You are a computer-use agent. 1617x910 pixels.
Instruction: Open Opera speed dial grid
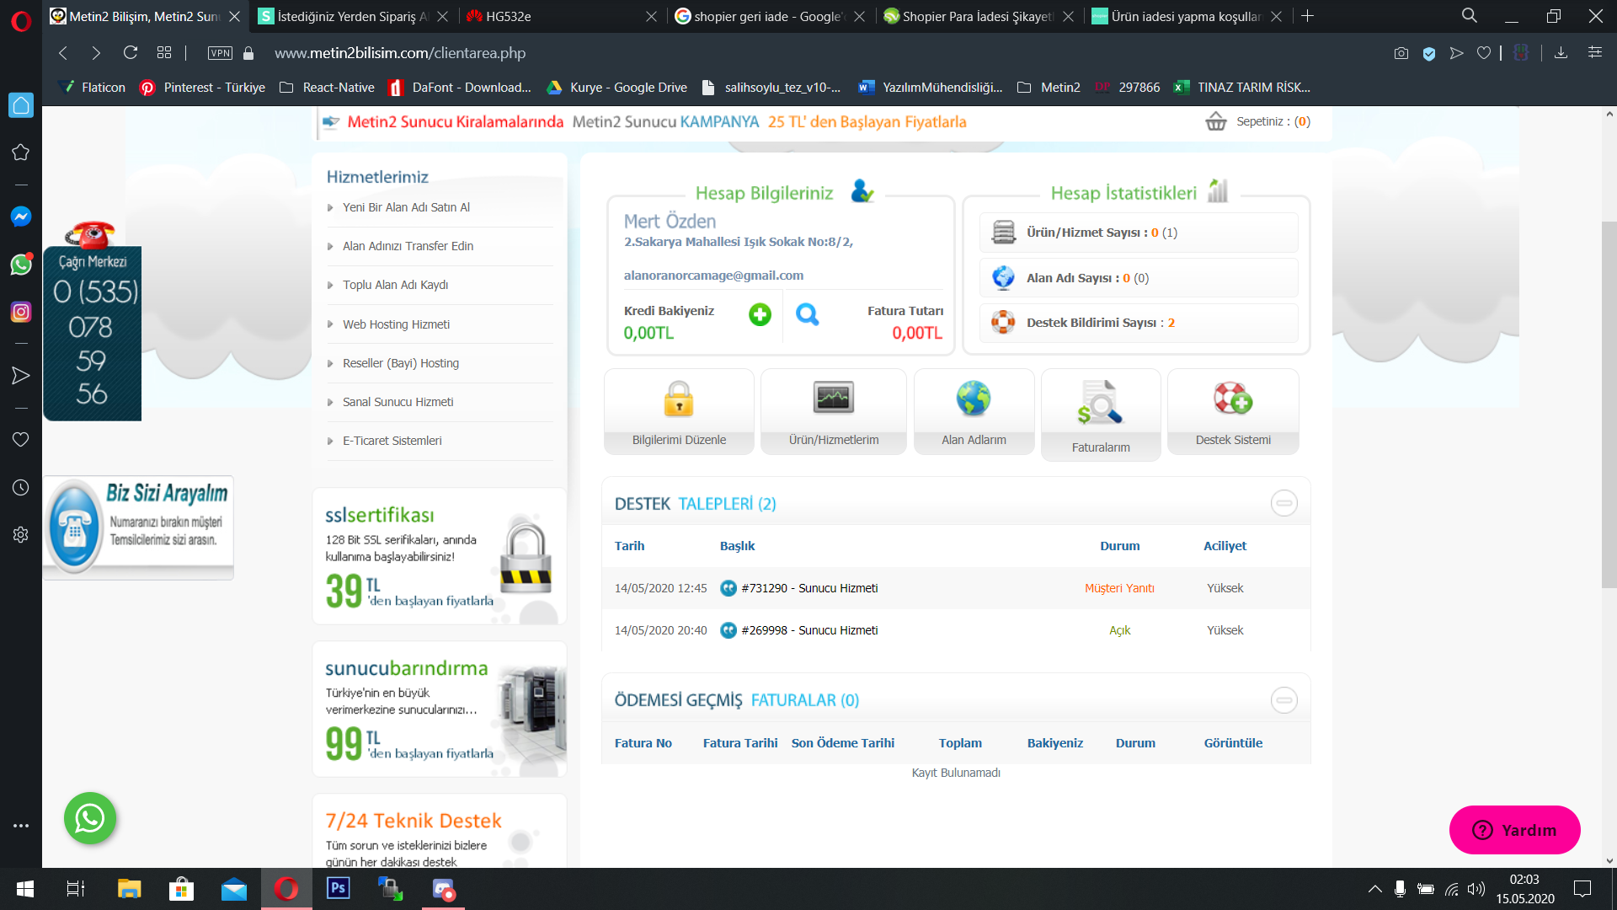coord(164,53)
